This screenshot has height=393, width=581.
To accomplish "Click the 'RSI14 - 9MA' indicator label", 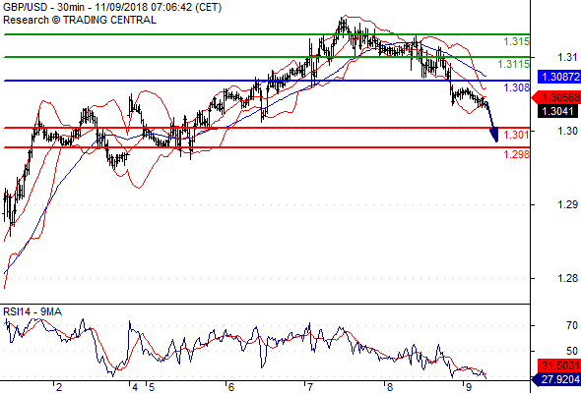I will [32, 312].
